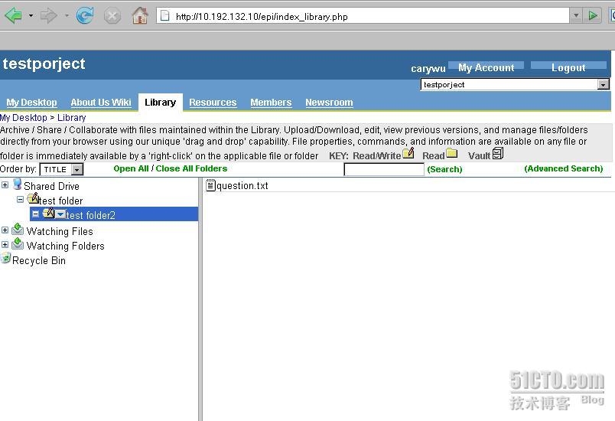The height and width of the screenshot is (421, 615).
Task: Click the green Go arrow beside the address bar
Action: pos(593,16)
